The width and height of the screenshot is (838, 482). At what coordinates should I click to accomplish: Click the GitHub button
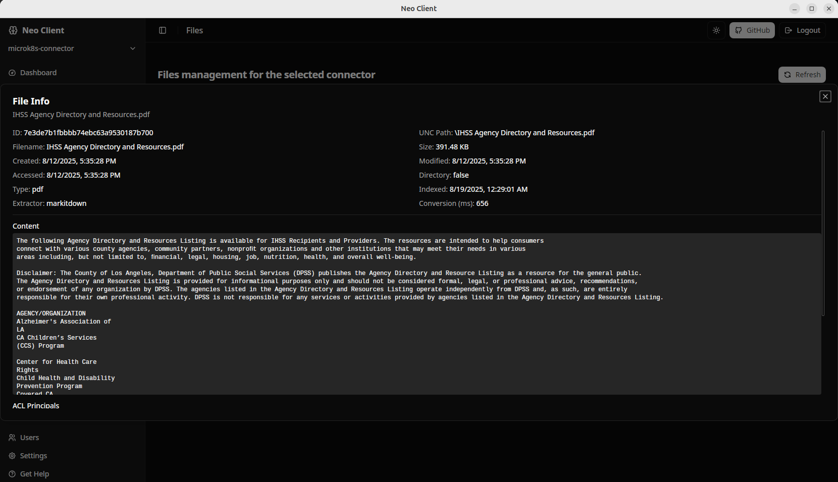pos(752,30)
